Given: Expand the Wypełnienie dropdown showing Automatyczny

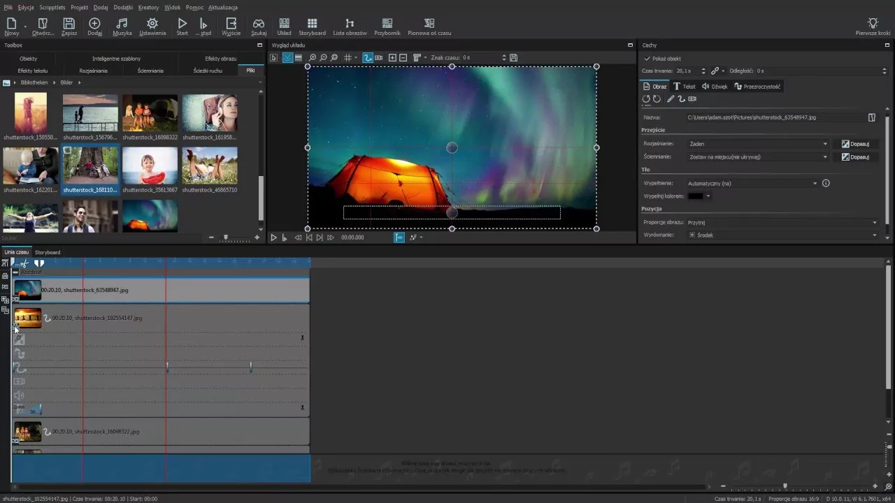Looking at the screenshot, I should tap(752, 183).
